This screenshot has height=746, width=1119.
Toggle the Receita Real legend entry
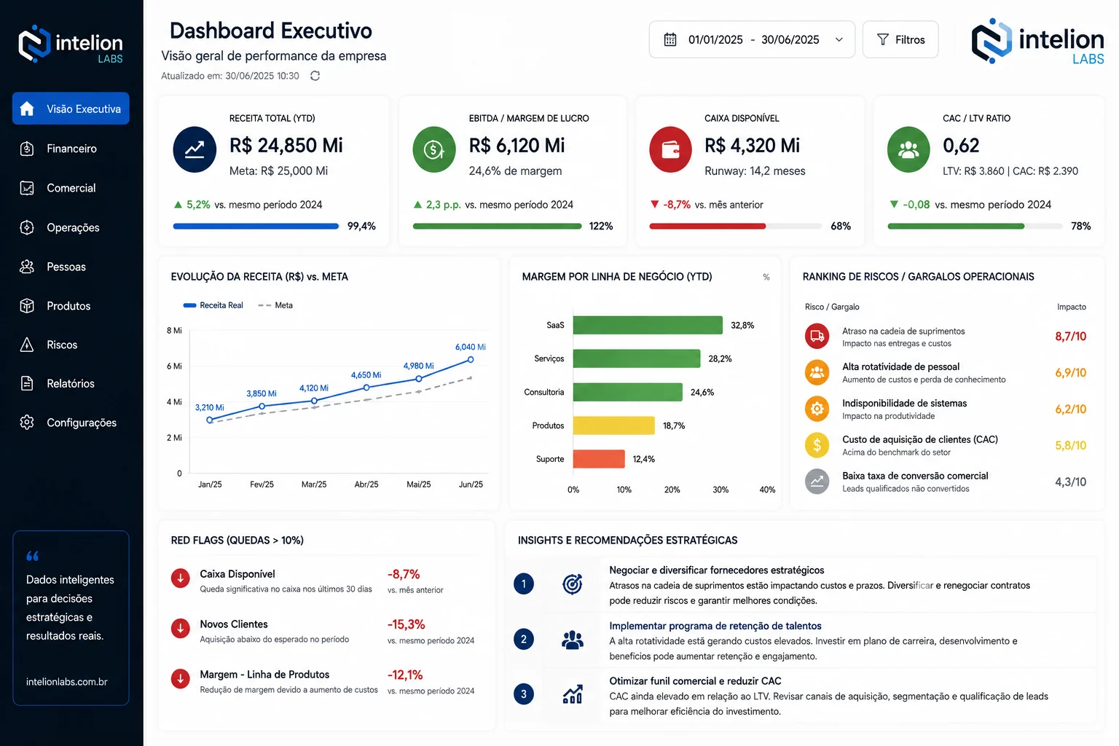tap(213, 305)
